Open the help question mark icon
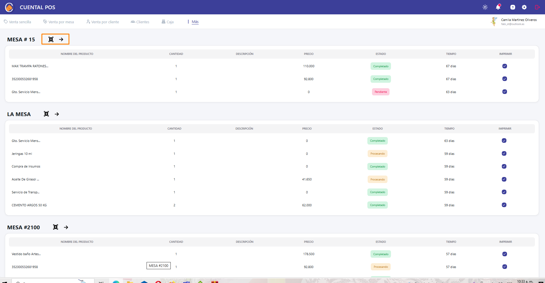Image resolution: width=545 pixels, height=283 pixels. point(513,7)
